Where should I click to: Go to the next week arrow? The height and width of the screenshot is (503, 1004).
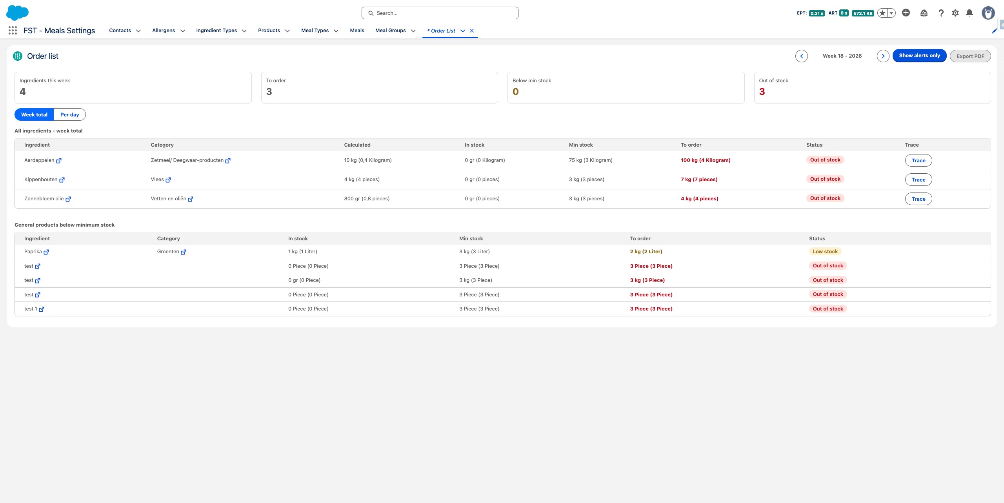(883, 56)
